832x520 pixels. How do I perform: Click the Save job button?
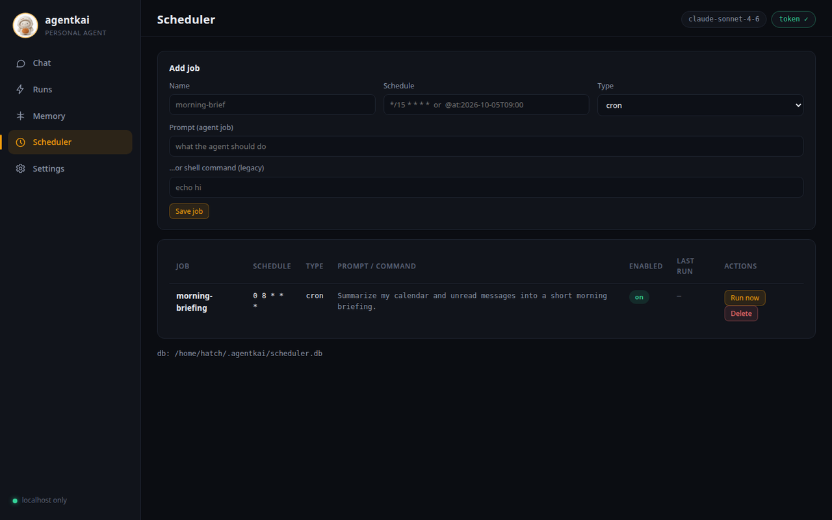pyautogui.click(x=189, y=211)
